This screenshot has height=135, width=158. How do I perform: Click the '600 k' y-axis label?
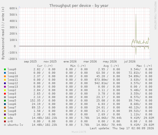(x=13, y=8)
